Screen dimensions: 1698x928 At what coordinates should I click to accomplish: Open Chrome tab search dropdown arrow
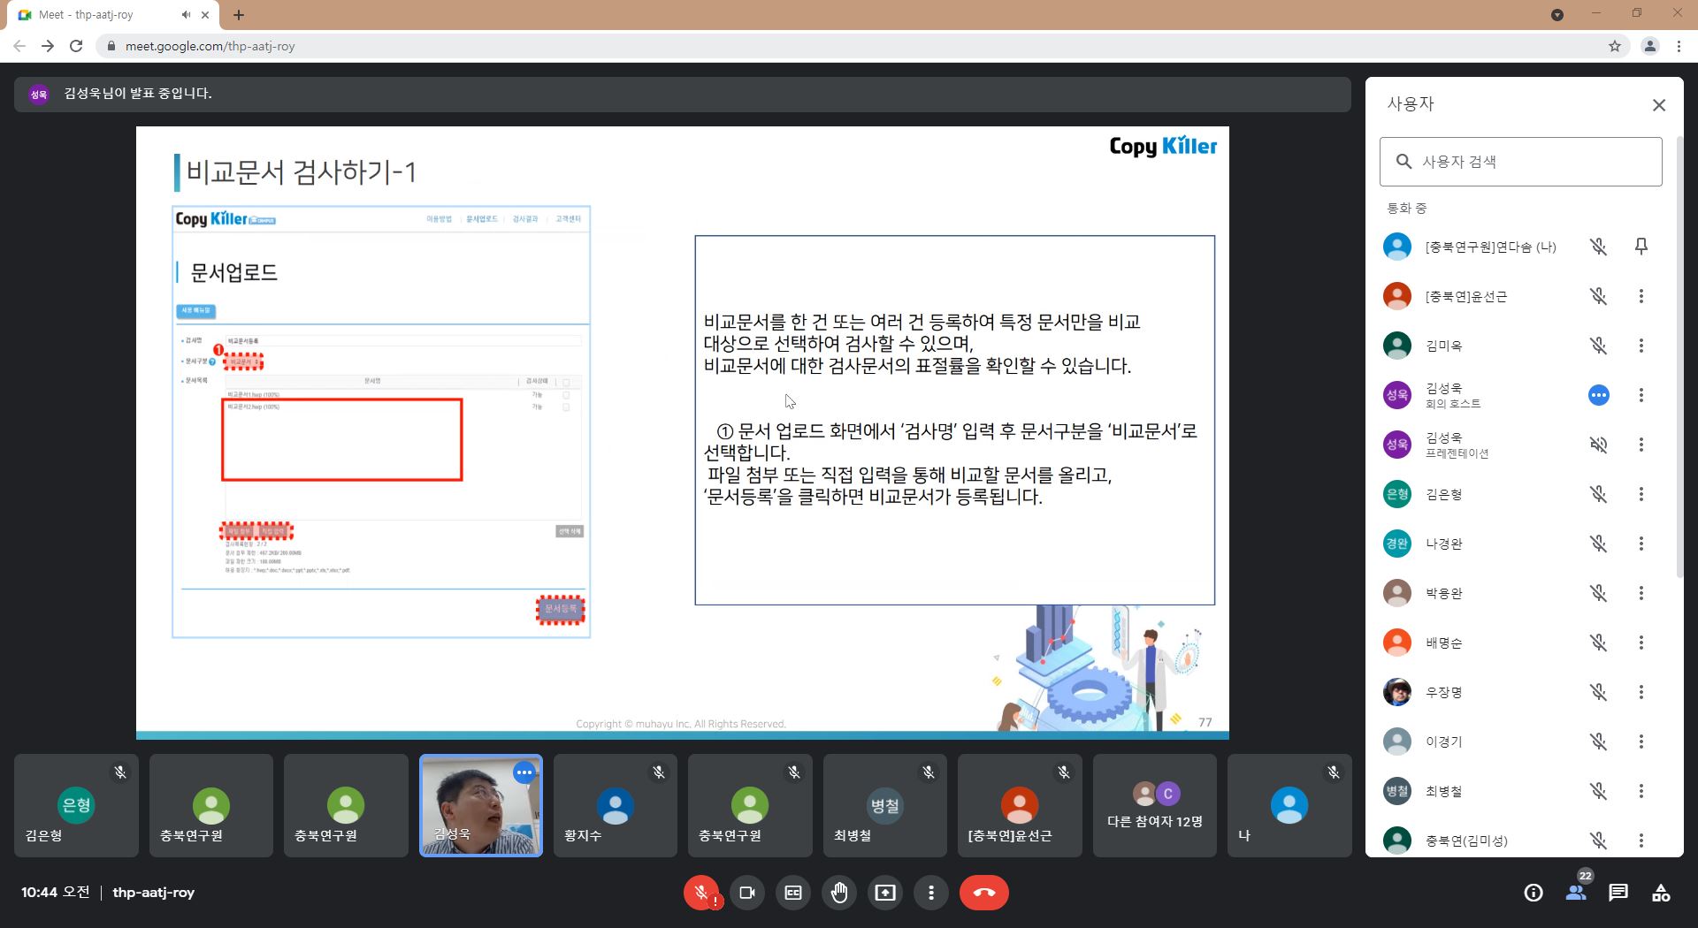1557,15
